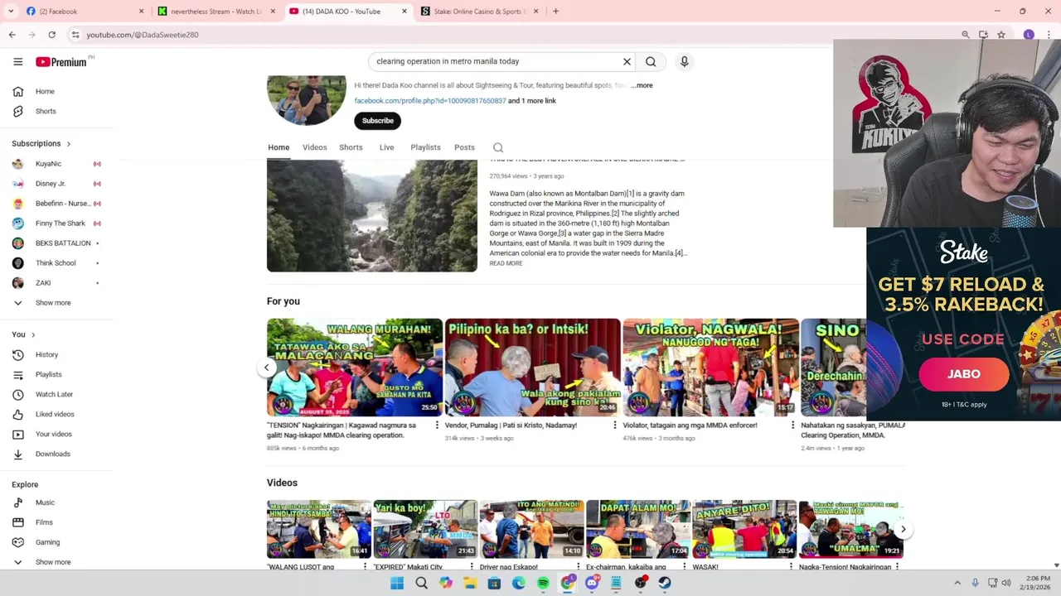
Task: Switch to the channel Playlists tab
Action: click(425, 147)
